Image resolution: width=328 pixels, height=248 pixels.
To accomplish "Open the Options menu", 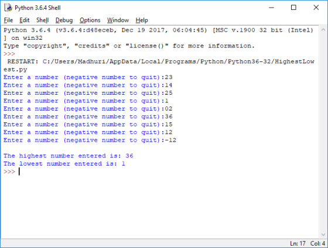I will click(90, 20).
